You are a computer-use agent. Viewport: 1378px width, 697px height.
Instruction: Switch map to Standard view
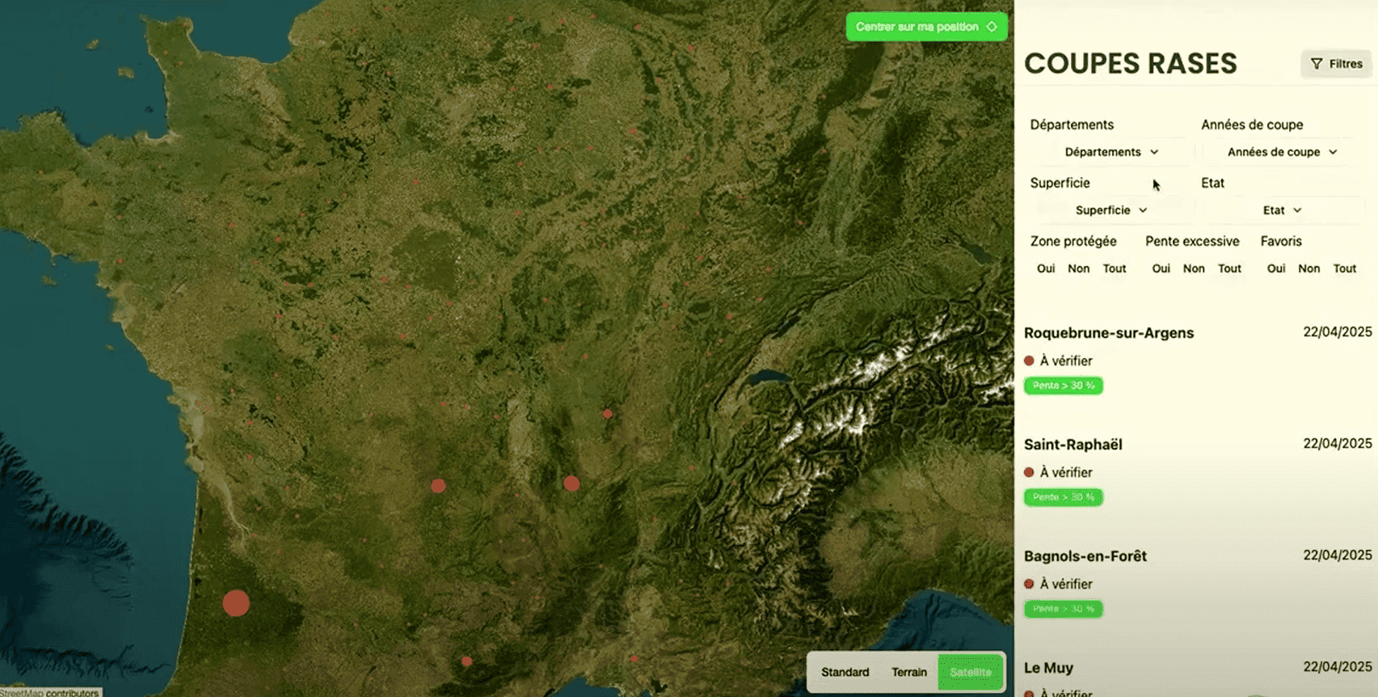[845, 672]
